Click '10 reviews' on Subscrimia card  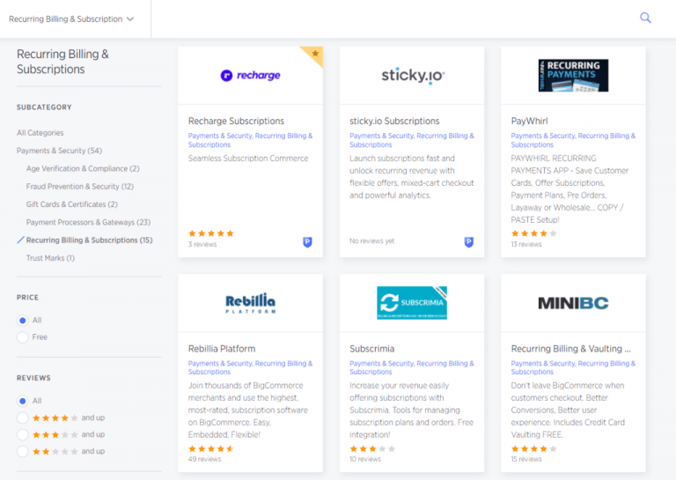point(365,459)
